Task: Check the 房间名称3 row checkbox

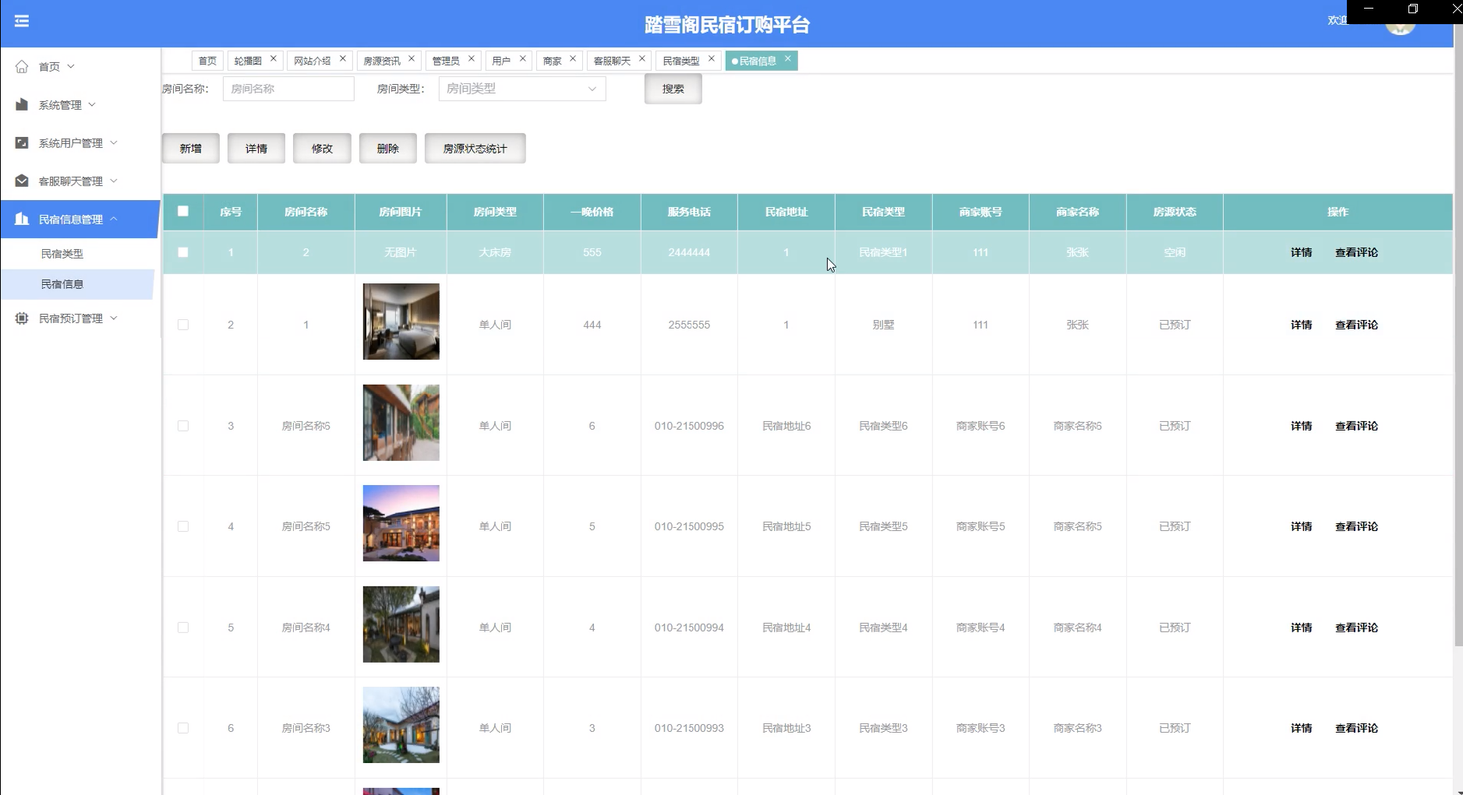Action: (183, 728)
